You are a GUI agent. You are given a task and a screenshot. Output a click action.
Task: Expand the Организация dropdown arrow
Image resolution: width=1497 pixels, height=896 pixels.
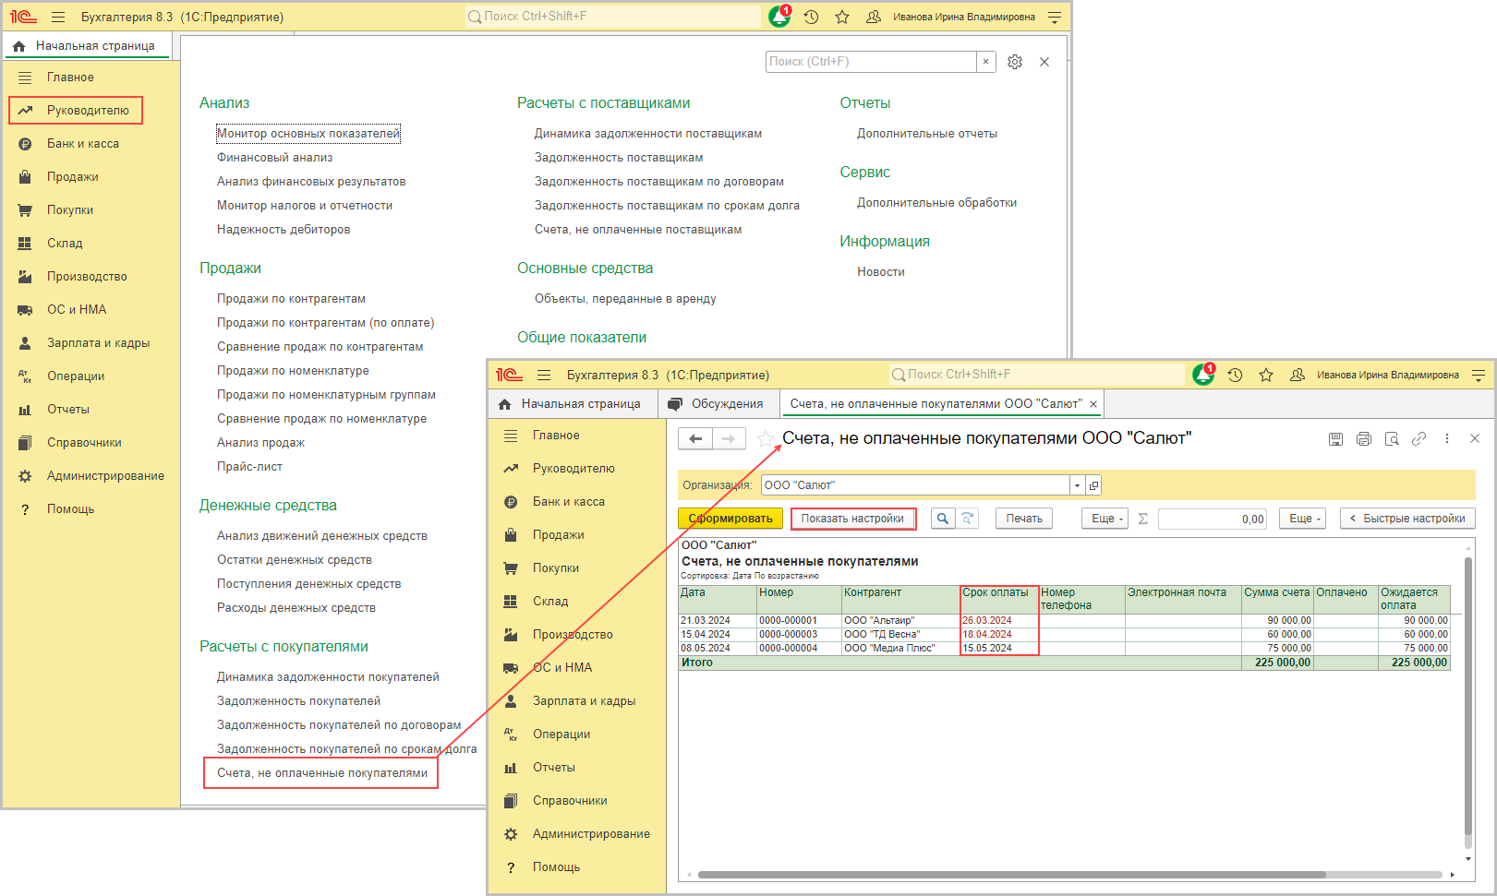(x=1077, y=485)
